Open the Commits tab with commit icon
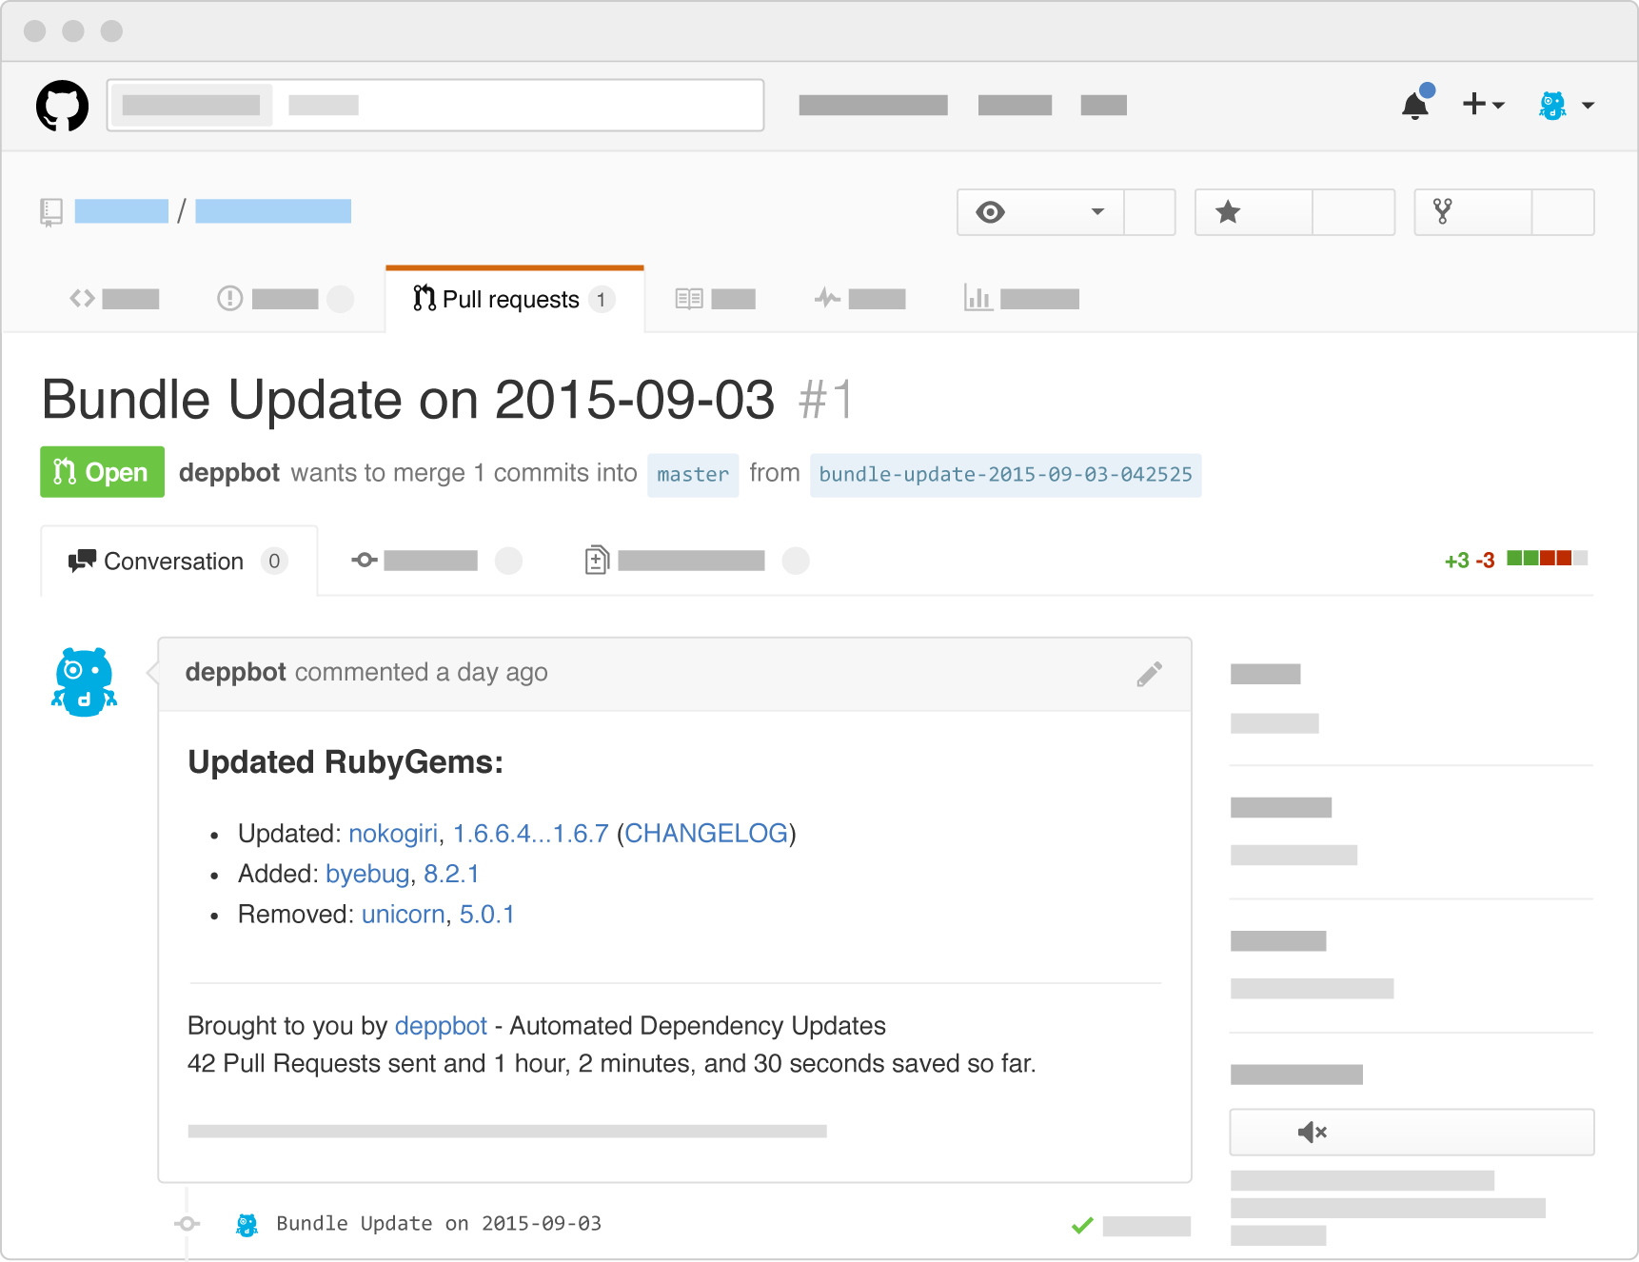 tap(437, 562)
